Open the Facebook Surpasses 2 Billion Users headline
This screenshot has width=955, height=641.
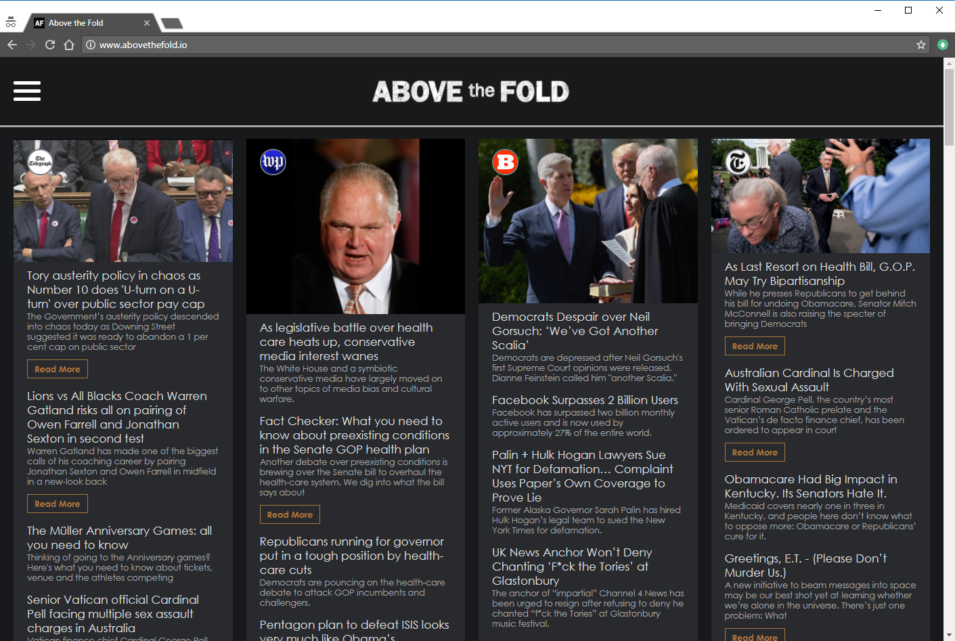(x=585, y=400)
